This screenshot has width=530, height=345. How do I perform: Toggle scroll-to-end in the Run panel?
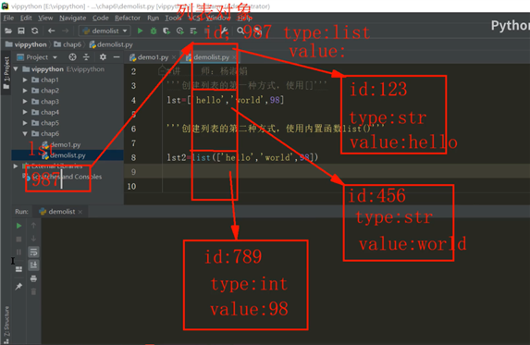click(33, 265)
